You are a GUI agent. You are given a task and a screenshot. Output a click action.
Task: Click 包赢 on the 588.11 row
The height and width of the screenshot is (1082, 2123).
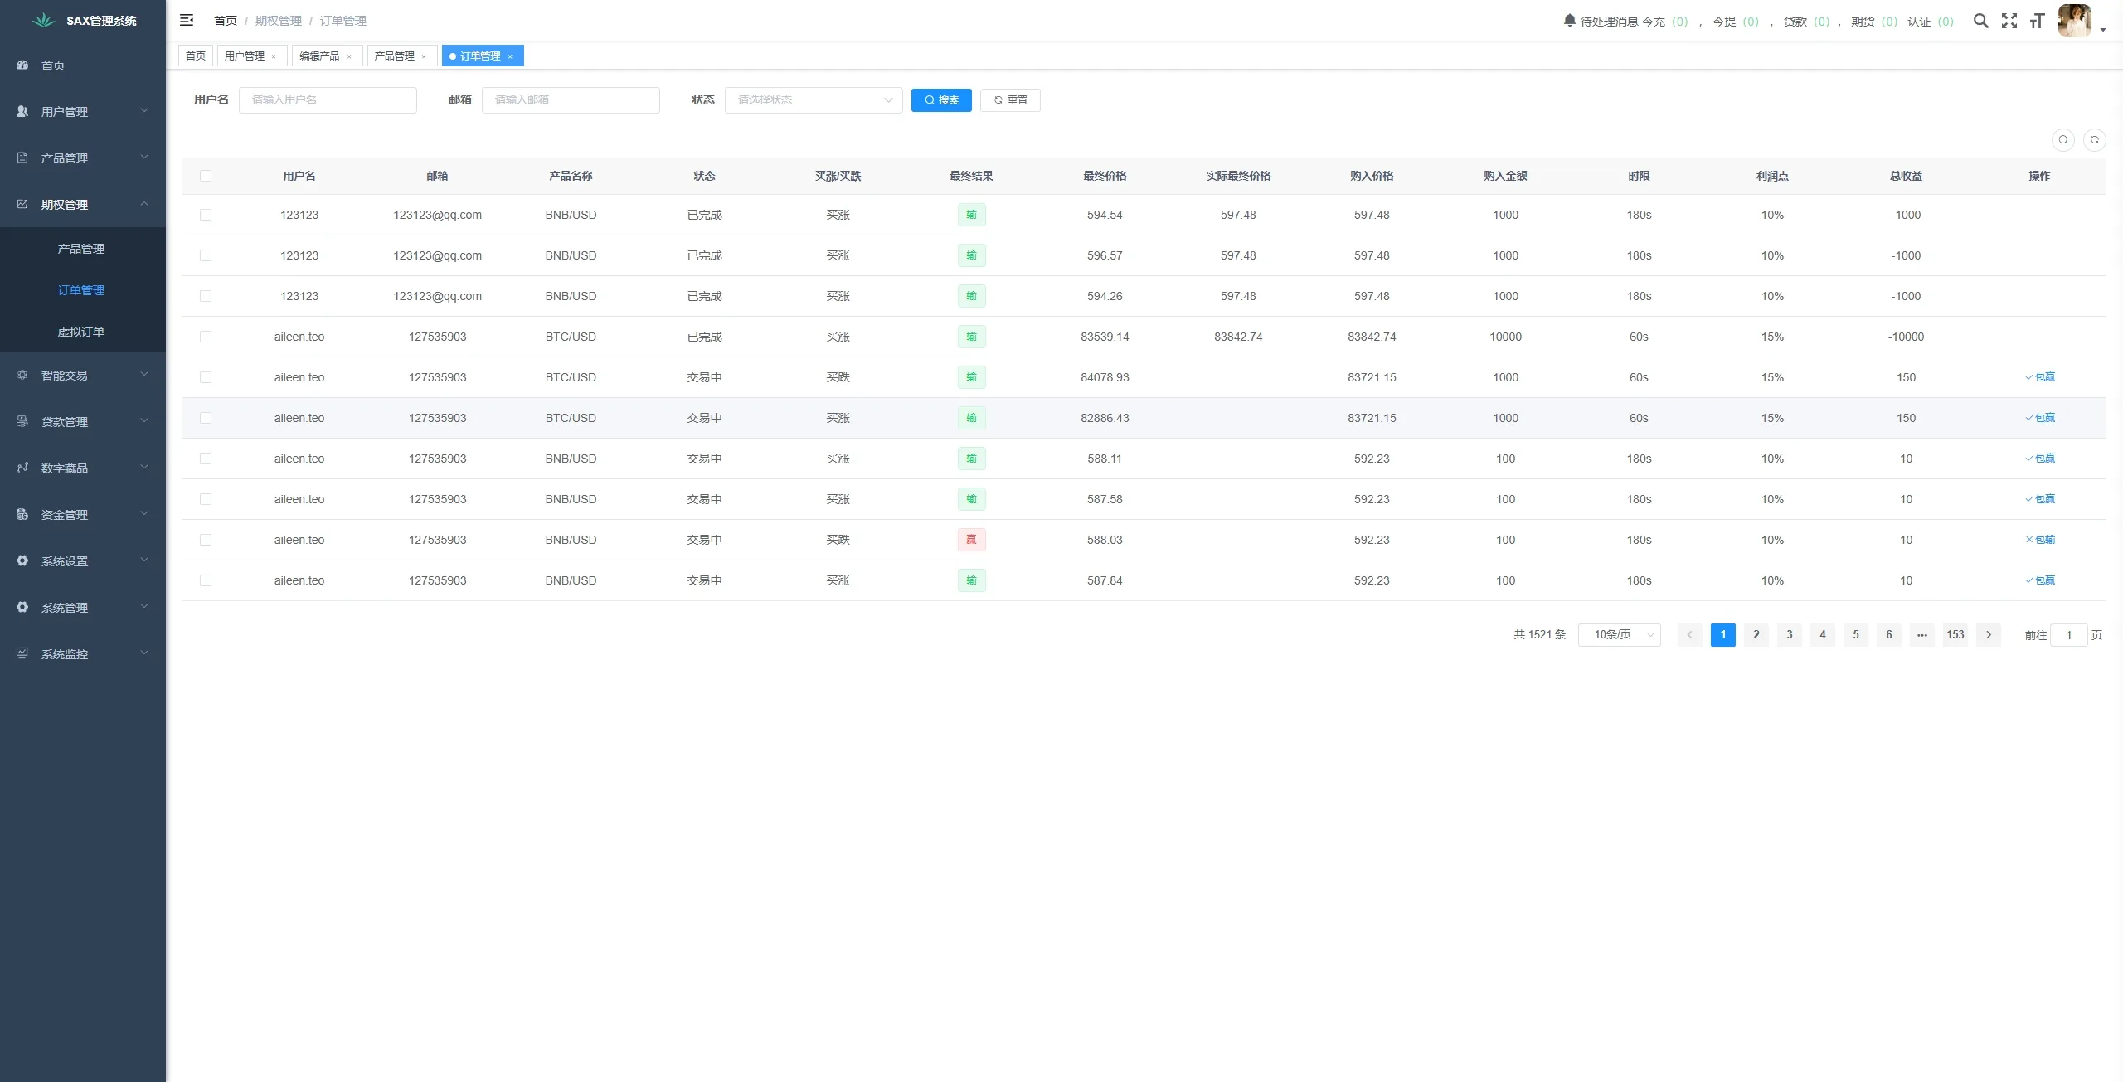pos(2041,458)
